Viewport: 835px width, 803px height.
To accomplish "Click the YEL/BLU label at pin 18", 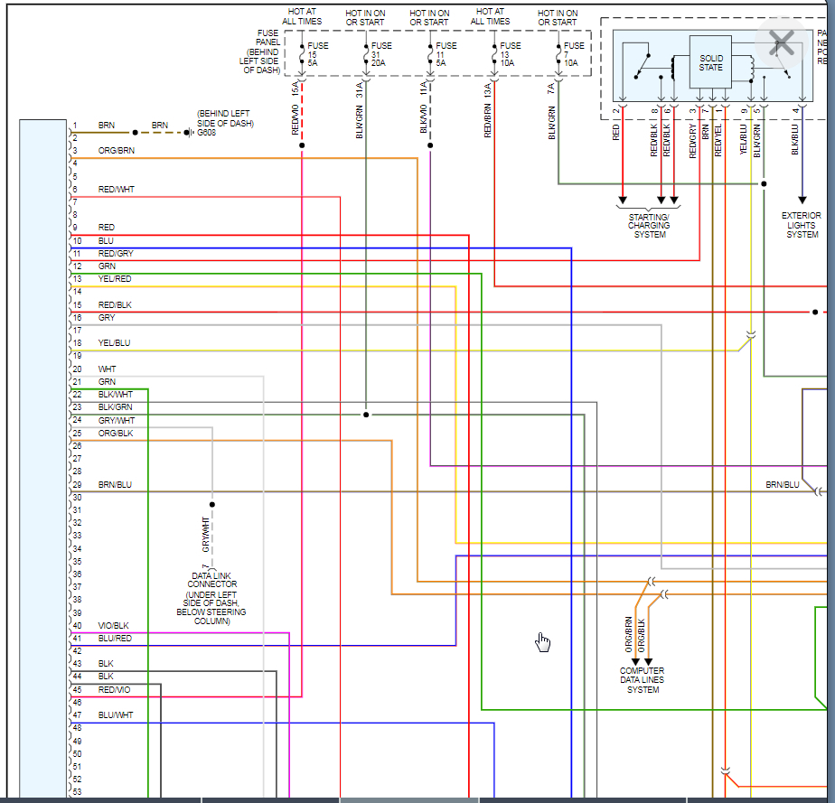I will tap(114, 342).
